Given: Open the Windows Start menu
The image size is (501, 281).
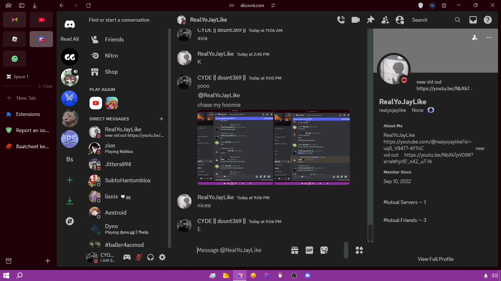Looking at the screenshot, I should coord(6,275).
